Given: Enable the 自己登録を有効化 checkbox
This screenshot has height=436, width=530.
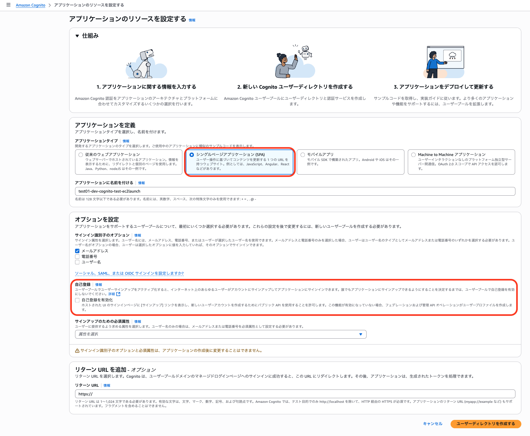Looking at the screenshot, I should click(77, 300).
